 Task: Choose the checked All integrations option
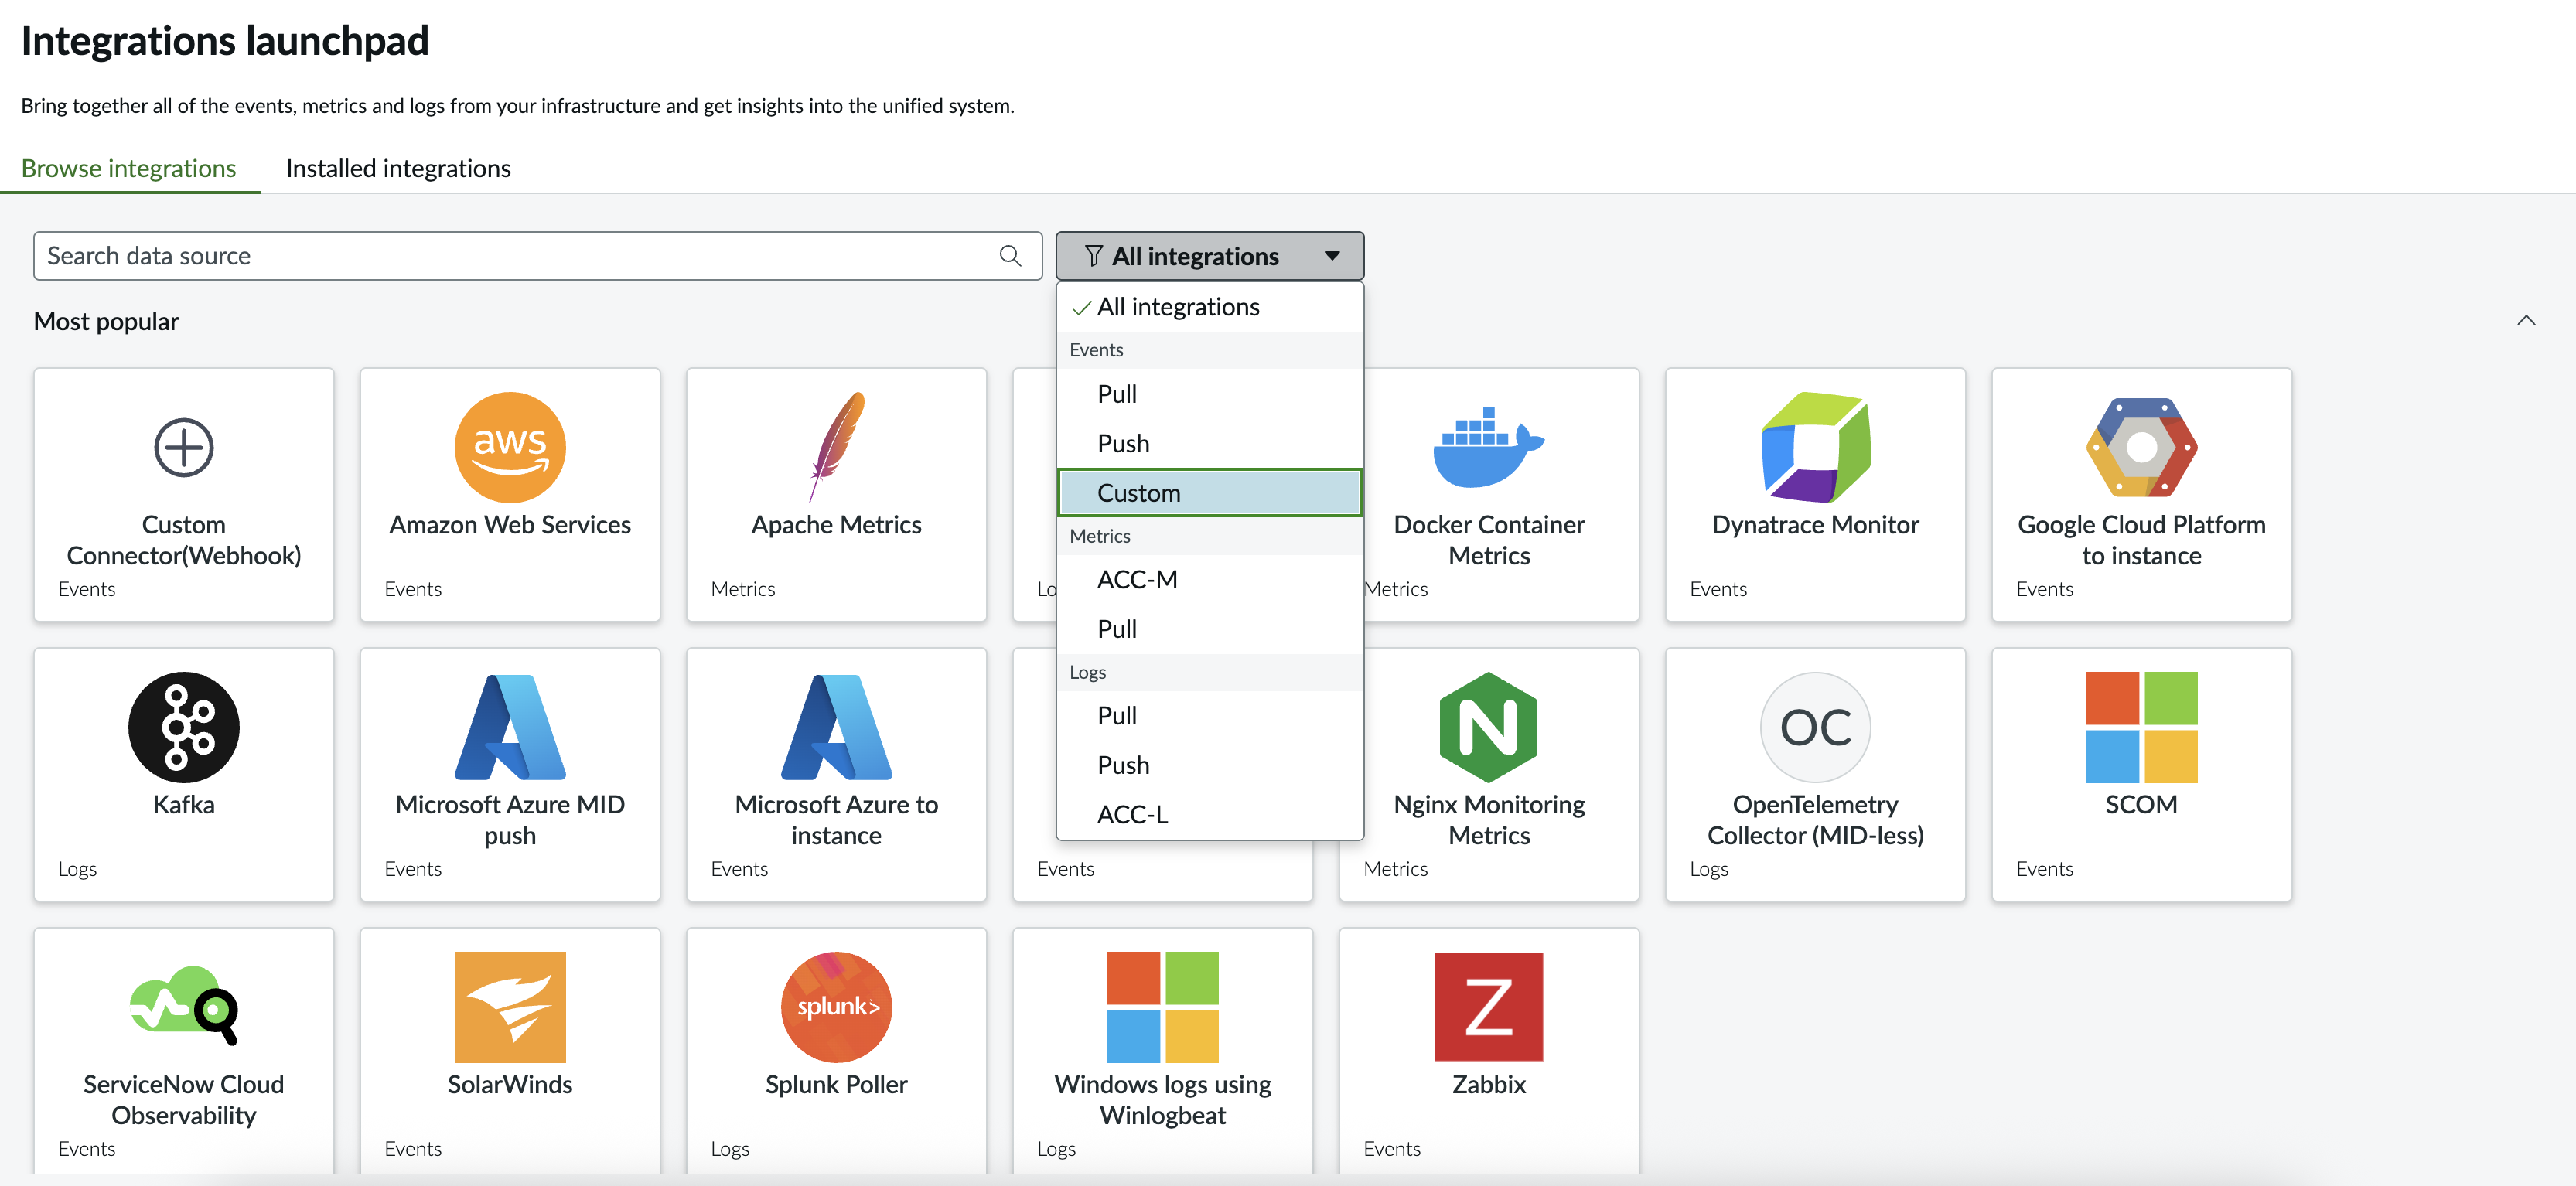coord(1210,307)
